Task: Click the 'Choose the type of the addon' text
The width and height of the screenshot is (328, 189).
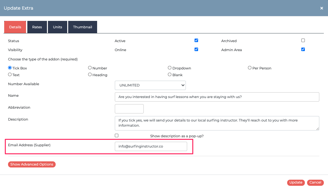Action: [x=43, y=59]
